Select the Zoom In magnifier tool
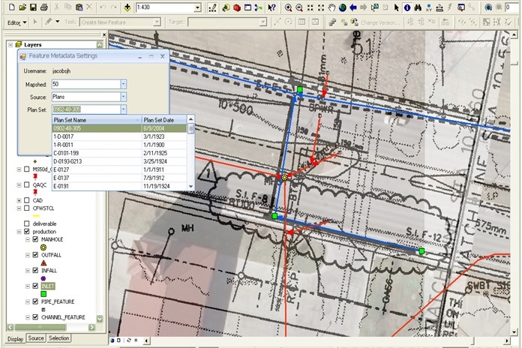The width and height of the screenshot is (522, 348). [x=288, y=7]
